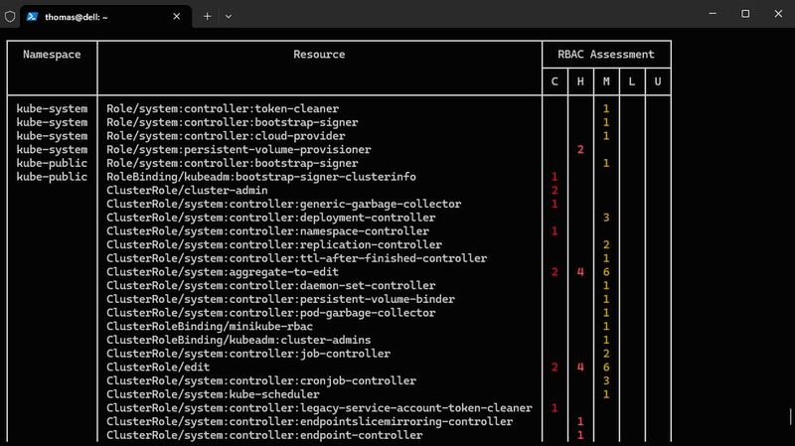The height and width of the screenshot is (446, 795).
Task: Click ClusterRole/system:aggregate-to-edit text
Action: coord(223,271)
